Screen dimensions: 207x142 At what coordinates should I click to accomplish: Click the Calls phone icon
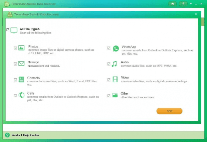click(x=21, y=95)
